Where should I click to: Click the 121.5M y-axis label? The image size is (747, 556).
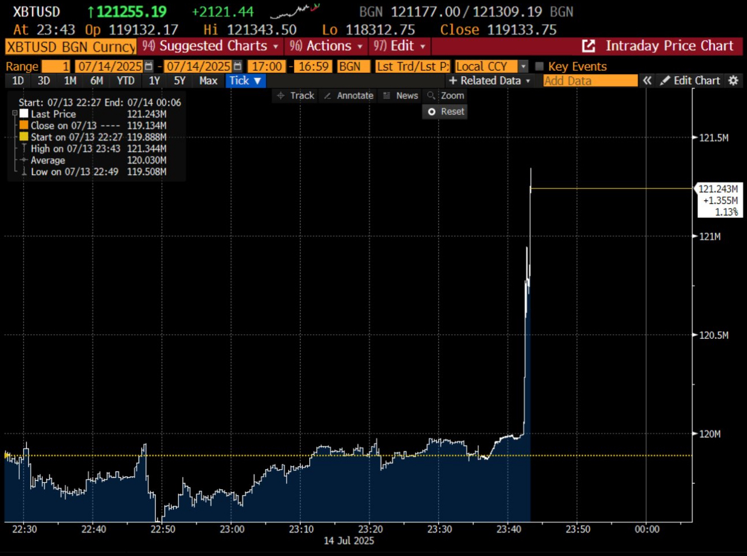click(x=714, y=138)
